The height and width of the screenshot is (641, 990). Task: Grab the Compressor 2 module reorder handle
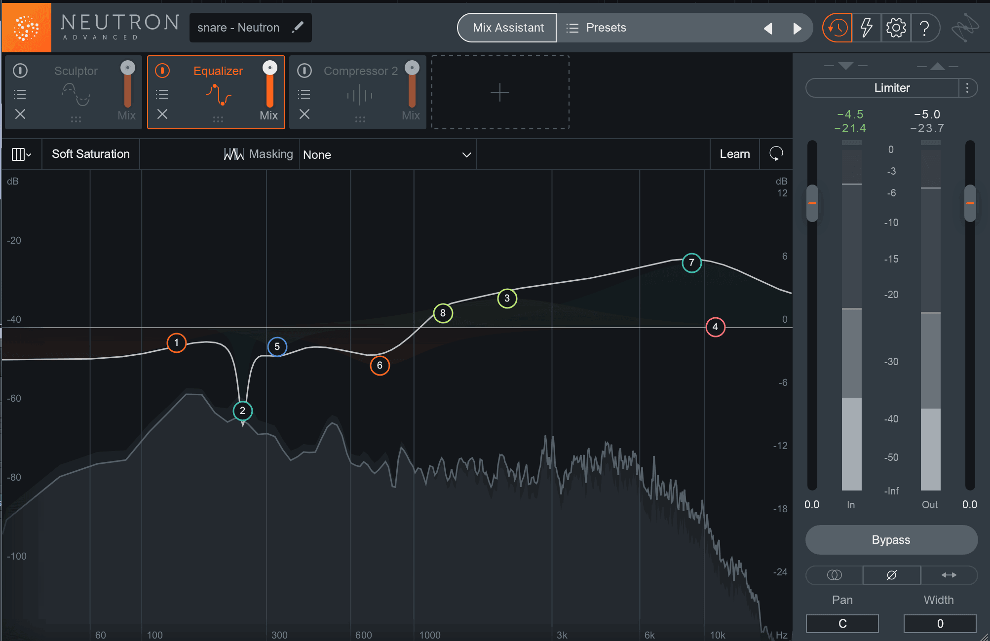[360, 119]
